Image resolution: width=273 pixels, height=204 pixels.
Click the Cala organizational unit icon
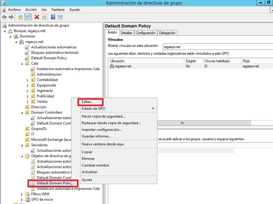(27, 63)
